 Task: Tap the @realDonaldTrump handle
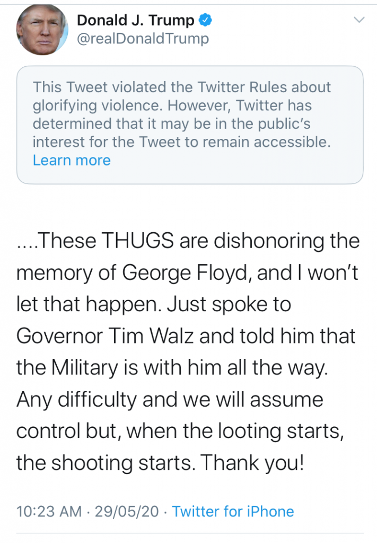click(143, 39)
